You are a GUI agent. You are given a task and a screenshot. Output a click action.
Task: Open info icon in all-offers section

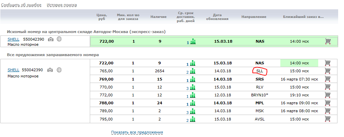[59, 70]
